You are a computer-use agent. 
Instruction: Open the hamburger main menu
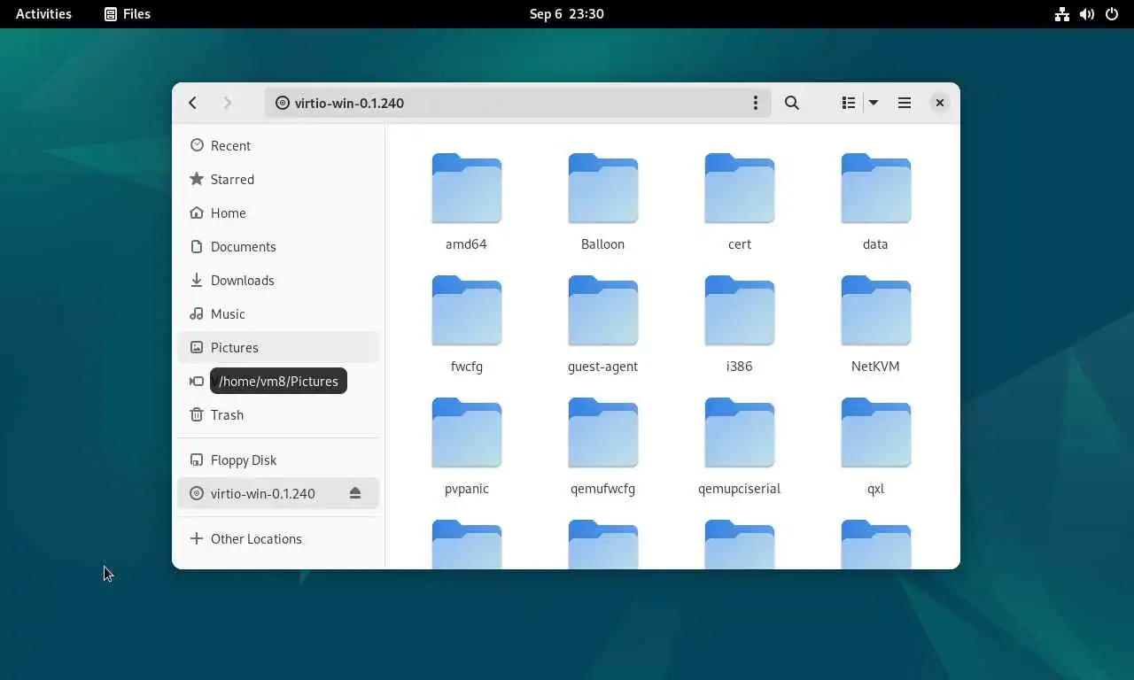coord(905,103)
